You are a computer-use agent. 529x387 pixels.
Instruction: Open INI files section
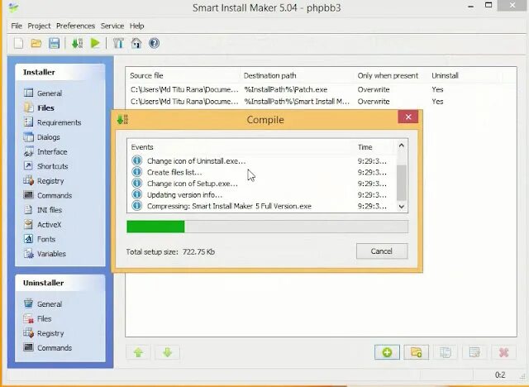pos(42,210)
